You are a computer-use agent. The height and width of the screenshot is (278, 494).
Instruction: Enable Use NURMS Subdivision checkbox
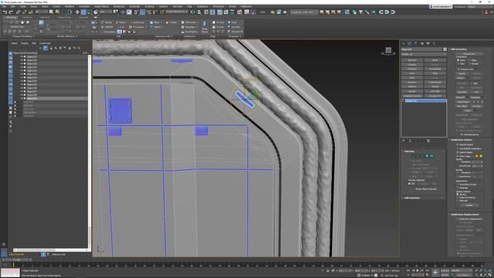(x=458, y=148)
